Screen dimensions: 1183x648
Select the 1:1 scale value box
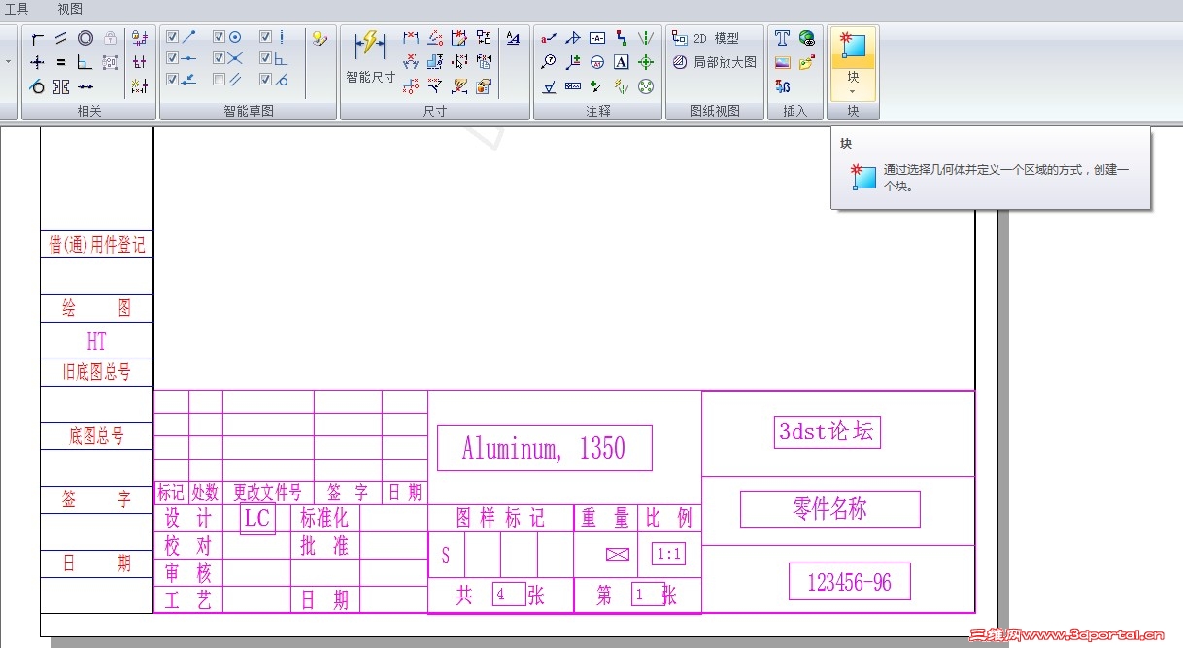tap(668, 555)
